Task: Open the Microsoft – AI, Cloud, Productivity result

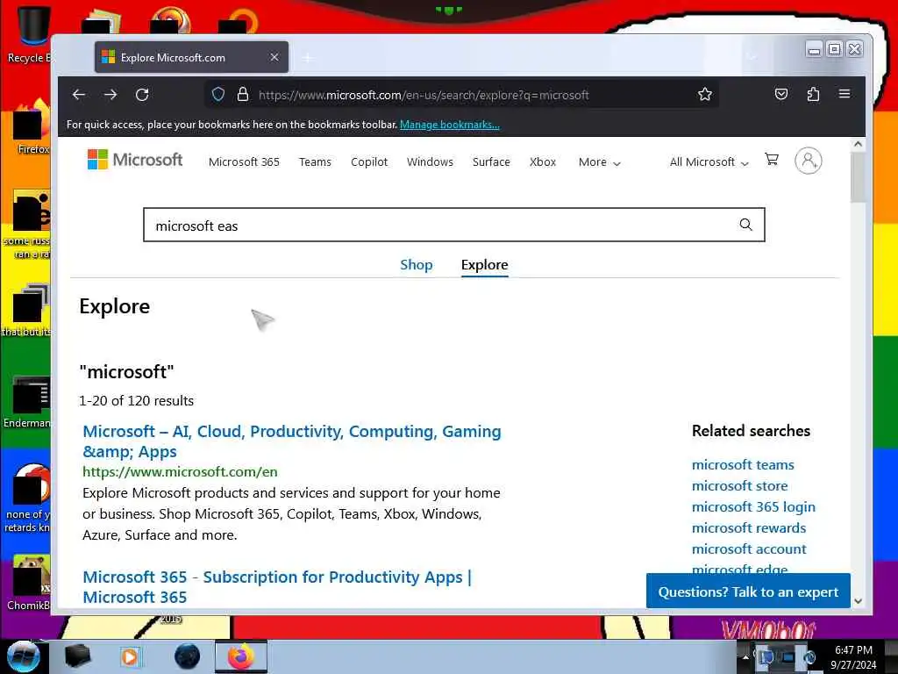Action: [x=291, y=441]
